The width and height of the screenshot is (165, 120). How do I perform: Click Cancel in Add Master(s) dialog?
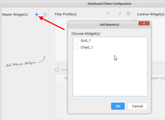[x=137, y=106]
